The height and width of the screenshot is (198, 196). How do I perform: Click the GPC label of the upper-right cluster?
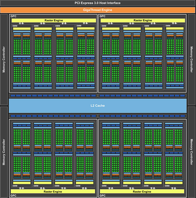click(103, 16)
